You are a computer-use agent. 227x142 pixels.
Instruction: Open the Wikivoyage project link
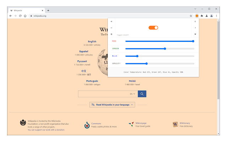pyautogui.click(x=141, y=123)
